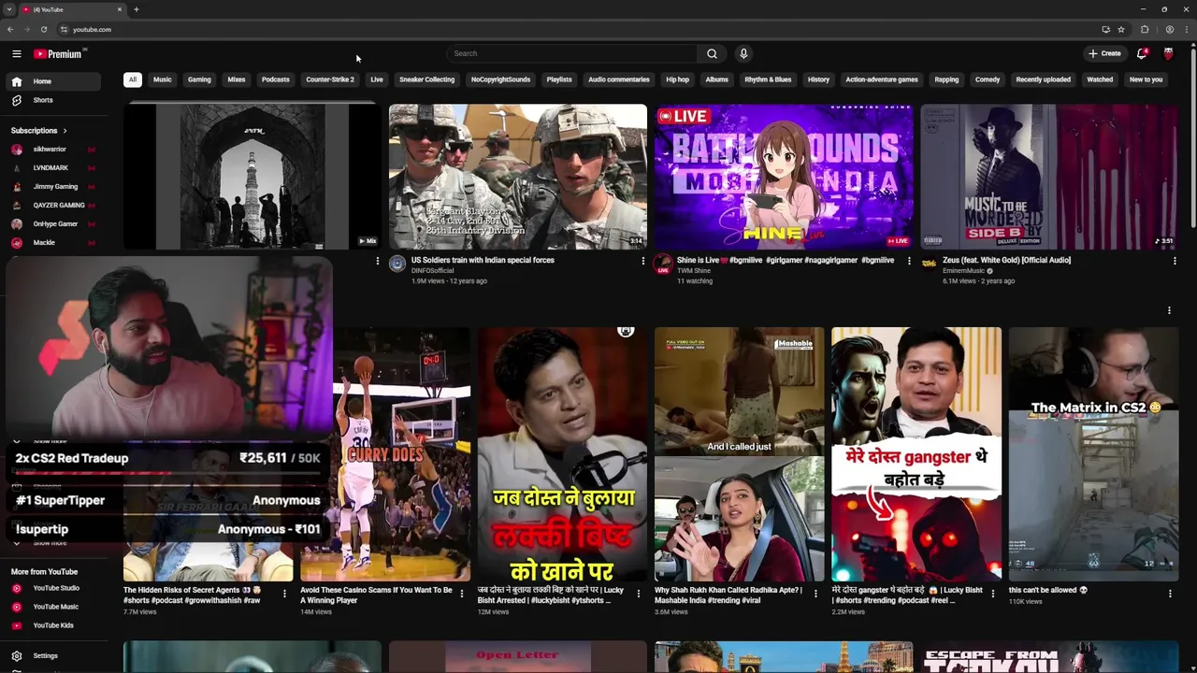Bookmark page with star icon
The height and width of the screenshot is (673, 1197).
click(x=1121, y=30)
